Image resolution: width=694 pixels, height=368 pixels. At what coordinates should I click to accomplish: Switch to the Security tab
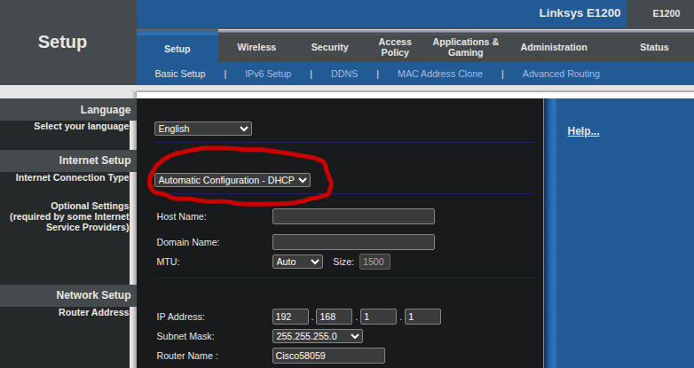pos(329,47)
